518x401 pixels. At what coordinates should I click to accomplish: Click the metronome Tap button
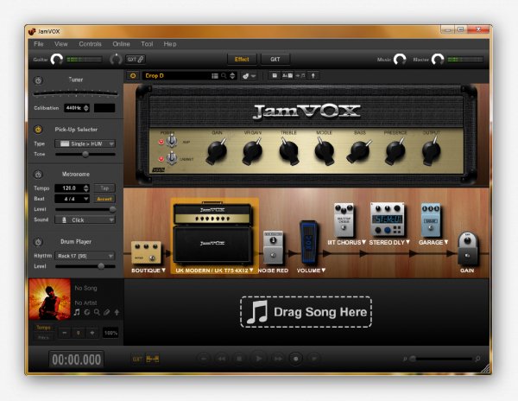point(104,188)
